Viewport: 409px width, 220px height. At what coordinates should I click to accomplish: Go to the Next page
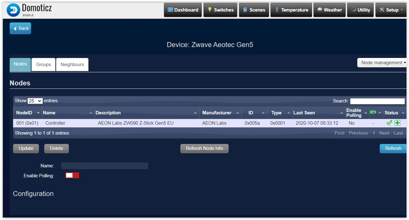(384, 133)
